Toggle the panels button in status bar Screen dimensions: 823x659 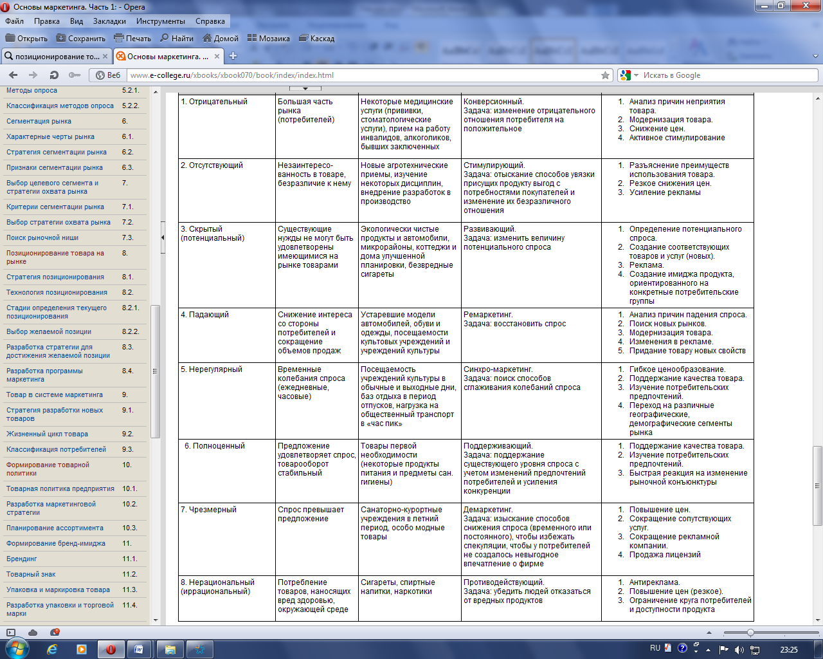point(11,633)
